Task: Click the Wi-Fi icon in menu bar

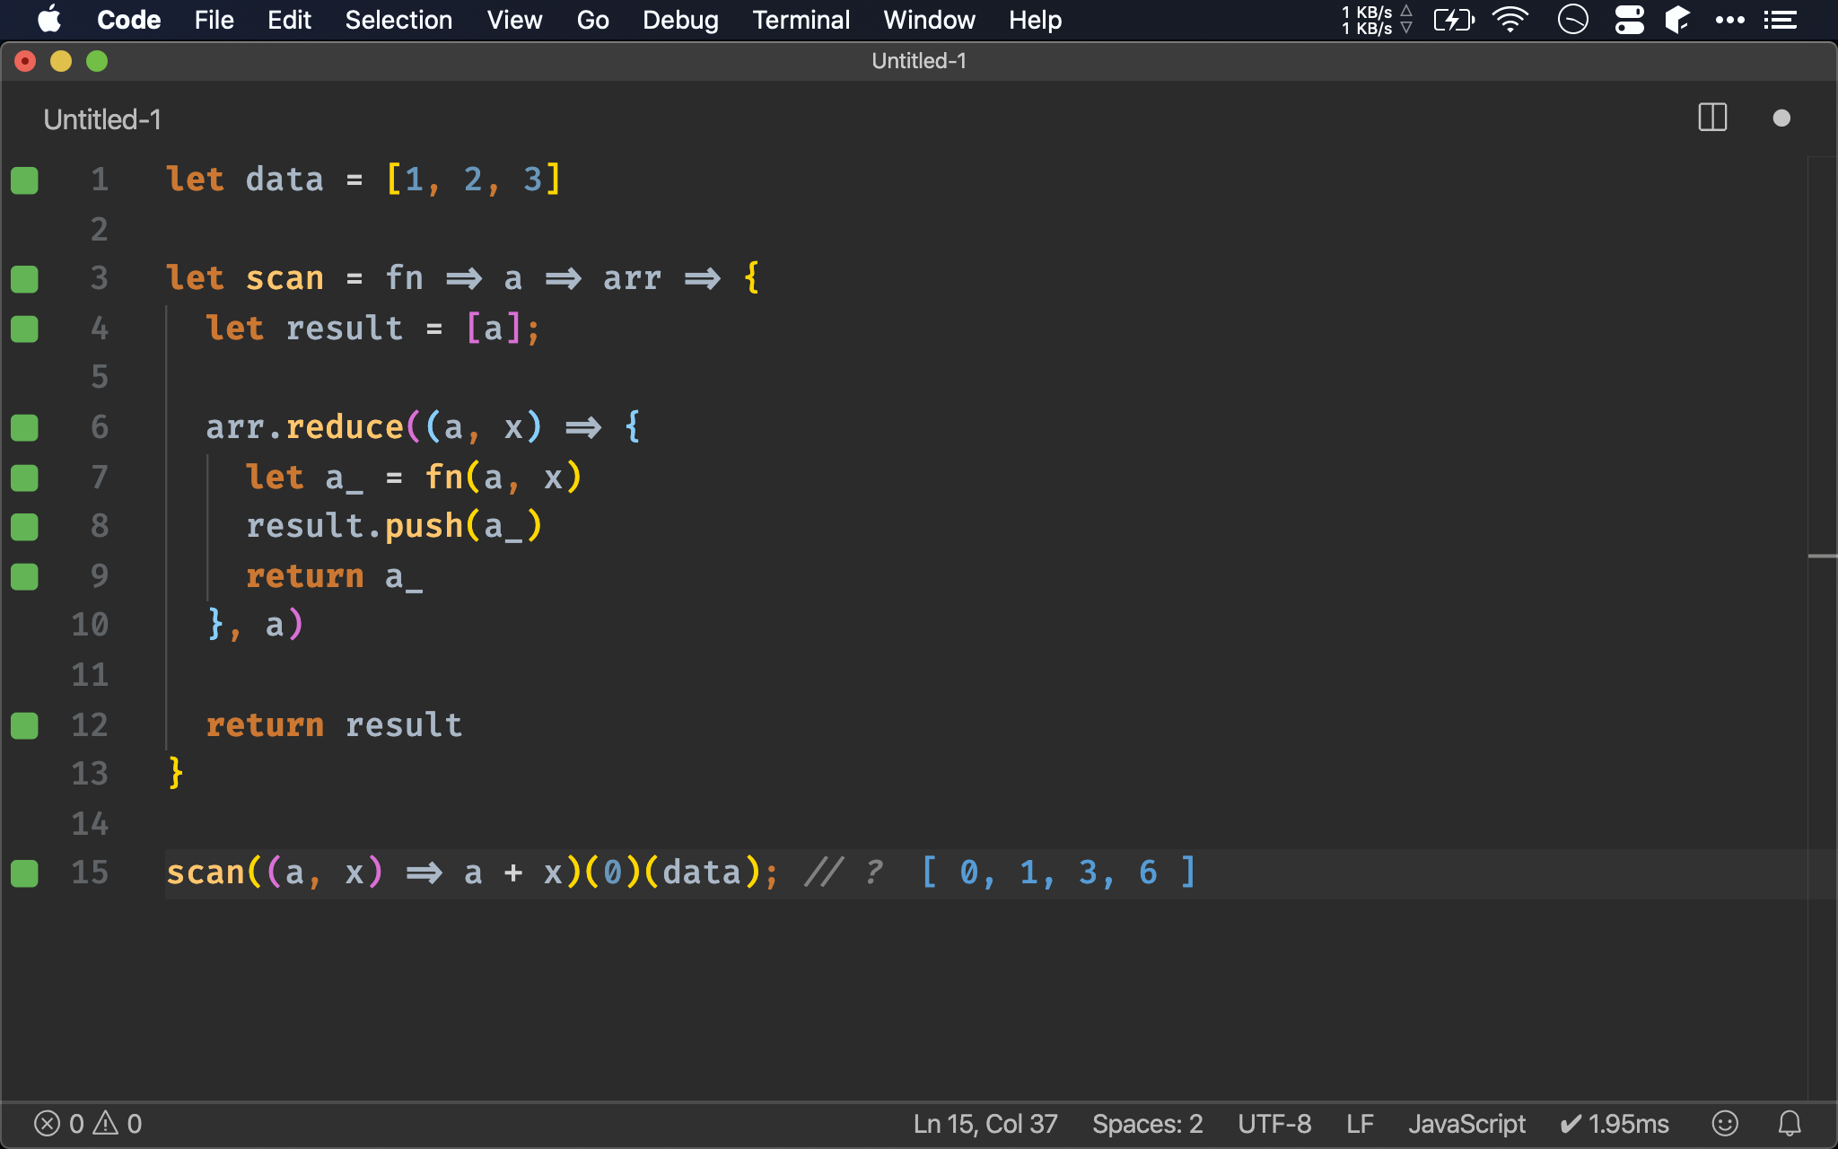Action: 1510,19
